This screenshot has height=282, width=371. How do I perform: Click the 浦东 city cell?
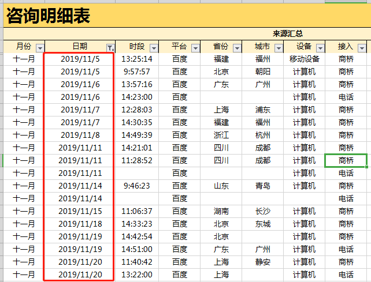point(262,110)
